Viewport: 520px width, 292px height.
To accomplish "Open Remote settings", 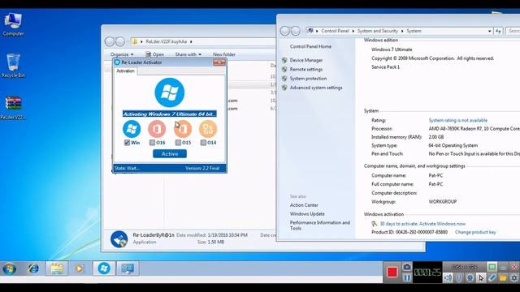I will click(x=306, y=70).
